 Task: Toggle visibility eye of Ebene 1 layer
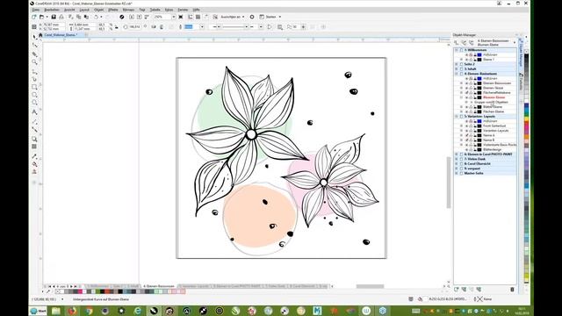point(466,60)
